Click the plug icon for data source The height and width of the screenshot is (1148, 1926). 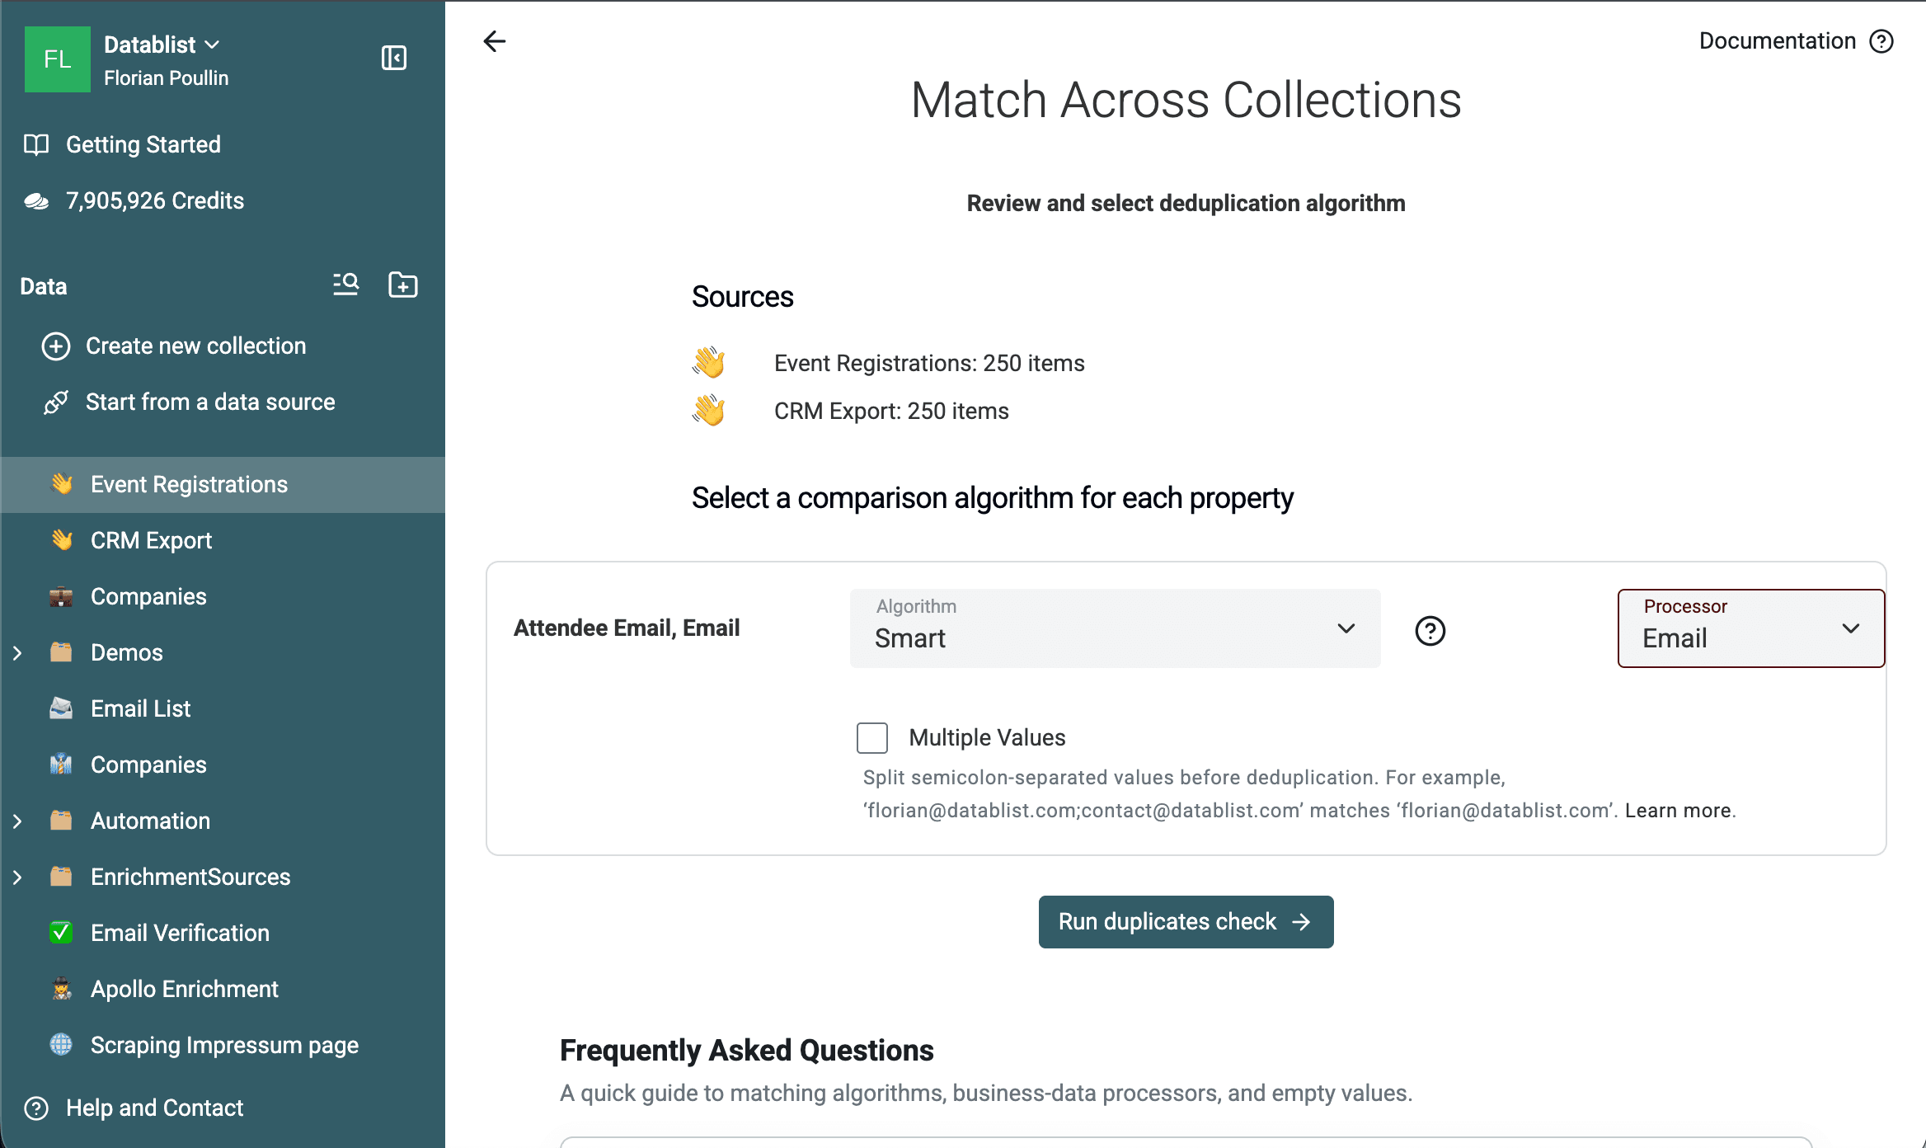[56, 402]
